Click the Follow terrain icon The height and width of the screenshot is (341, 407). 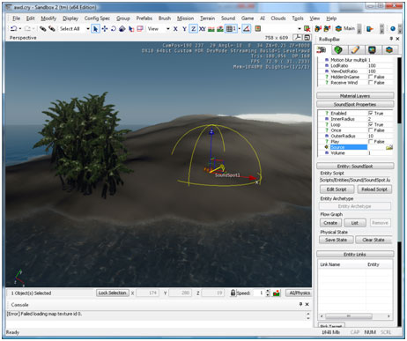(211, 29)
